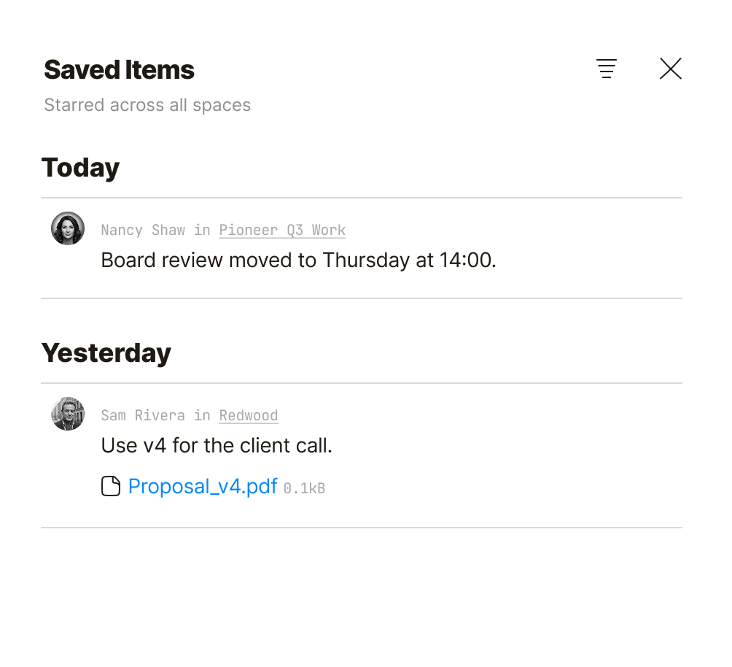Click the starred items subtitle text
This screenshot has height=667, width=732.
147,104
